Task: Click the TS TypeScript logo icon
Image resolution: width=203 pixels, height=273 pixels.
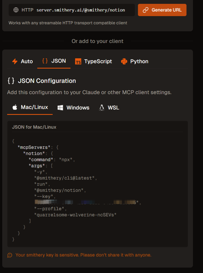Action: [78, 61]
